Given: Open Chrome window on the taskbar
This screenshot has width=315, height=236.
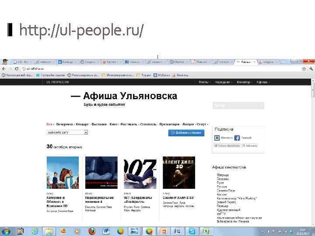Looking at the screenshot, I should pos(149,231).
